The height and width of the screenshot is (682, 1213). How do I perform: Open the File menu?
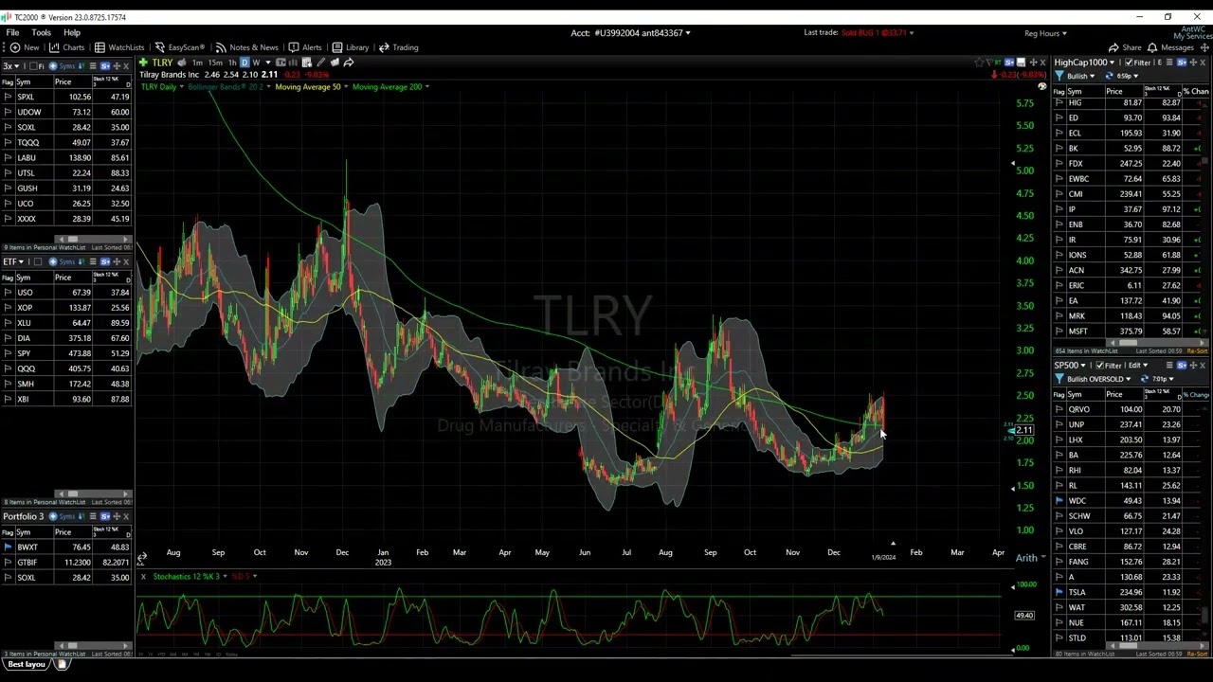[13, 32]
